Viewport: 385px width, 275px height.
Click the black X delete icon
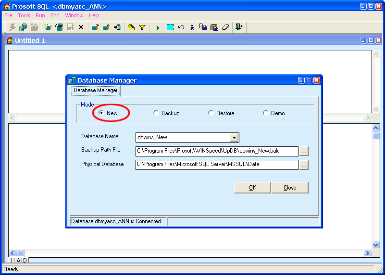81,27
